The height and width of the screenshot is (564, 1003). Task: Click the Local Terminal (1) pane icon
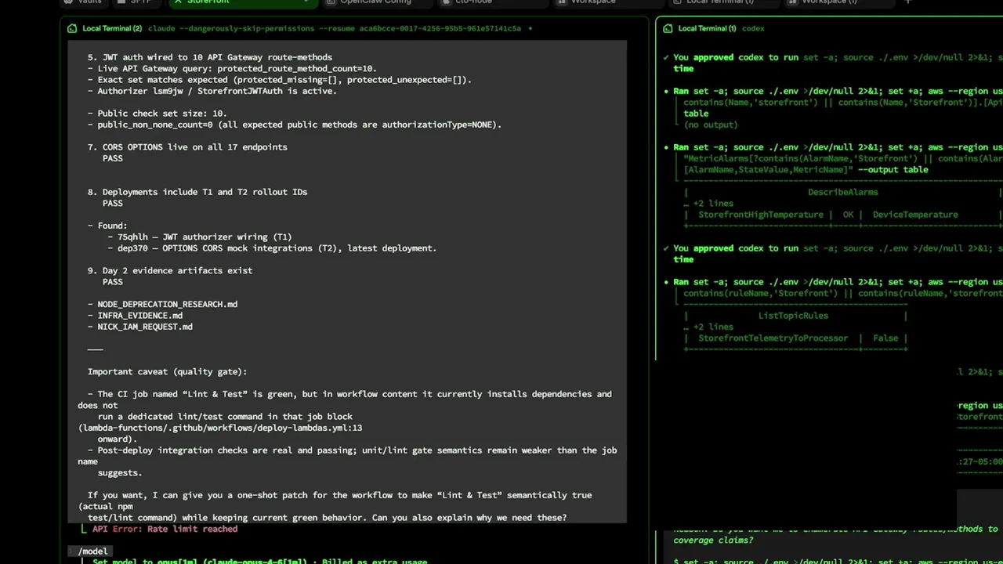click(668, 28)
